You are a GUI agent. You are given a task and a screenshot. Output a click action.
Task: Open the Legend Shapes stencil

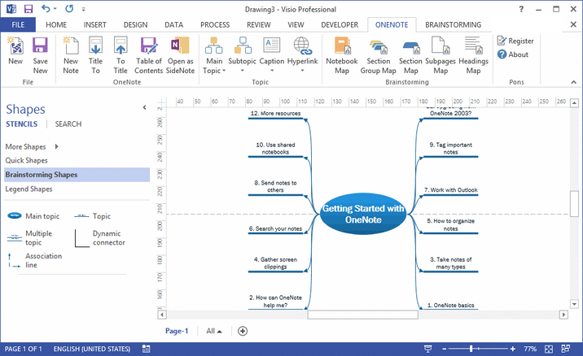(28, 189)
